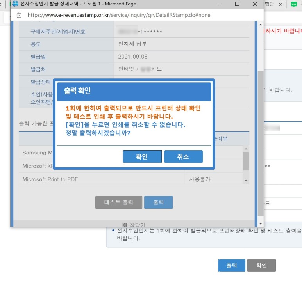Click the 창닫기 link at popup bottom
Screen dimensions: 302x282
click(x=134, y=225)
